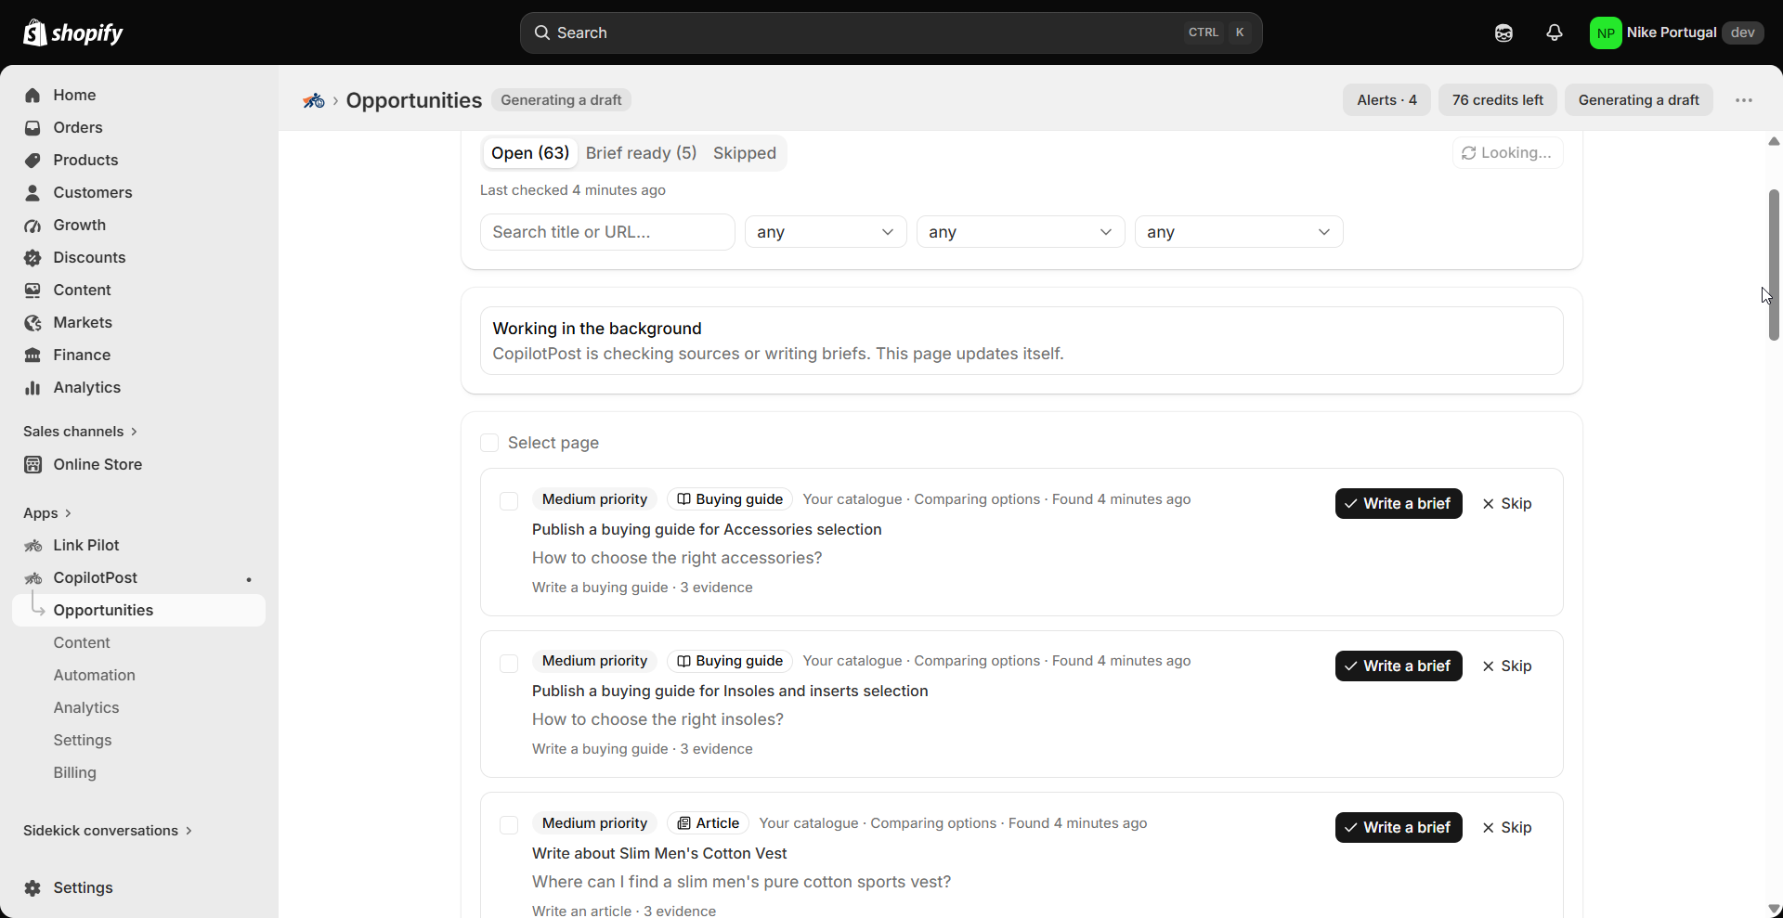Click the CopilotPost app icon in sidebar

pyautogui.click(x=33, y=577)
